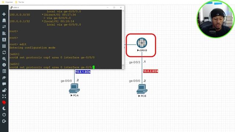Click the '> via ge-0/0/0.0' terminal line
Viewport: 235px width, 132px height.
click(57, 18)
